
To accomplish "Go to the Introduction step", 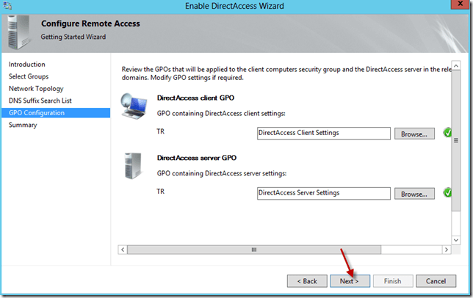I will [x=27, y=65].
